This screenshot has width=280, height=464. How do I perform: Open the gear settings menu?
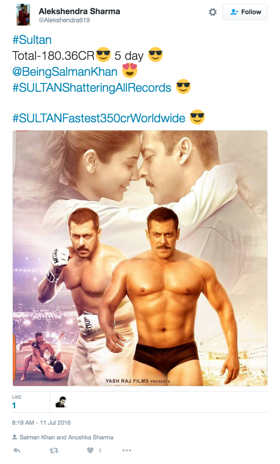click(x=213, y=12)
